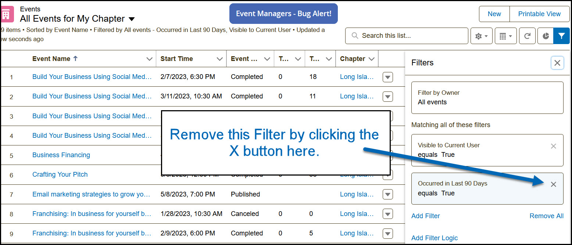Click the pink Events object icon

[6, 15]
